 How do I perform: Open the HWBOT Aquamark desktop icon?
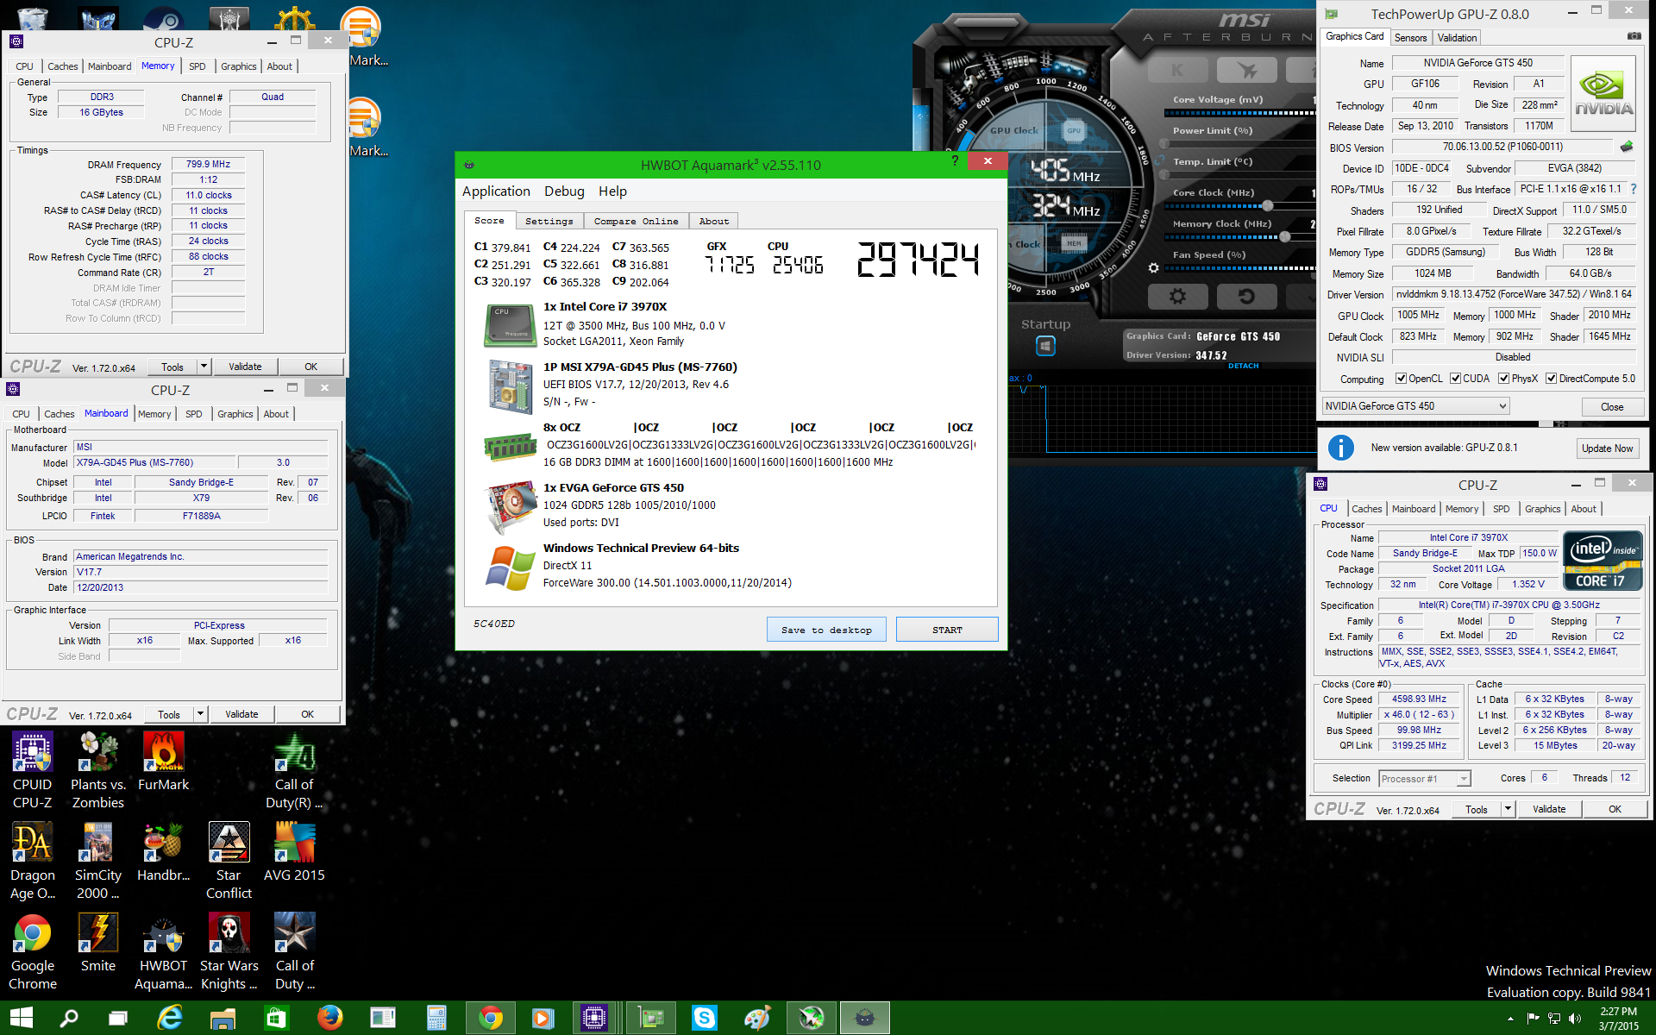(164, 951)
